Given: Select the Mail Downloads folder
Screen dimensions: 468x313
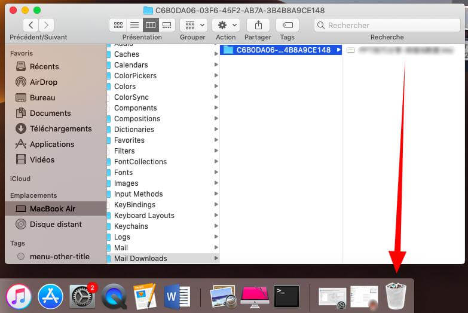Looking at the screenshot, I should click(x=140, y=259).
